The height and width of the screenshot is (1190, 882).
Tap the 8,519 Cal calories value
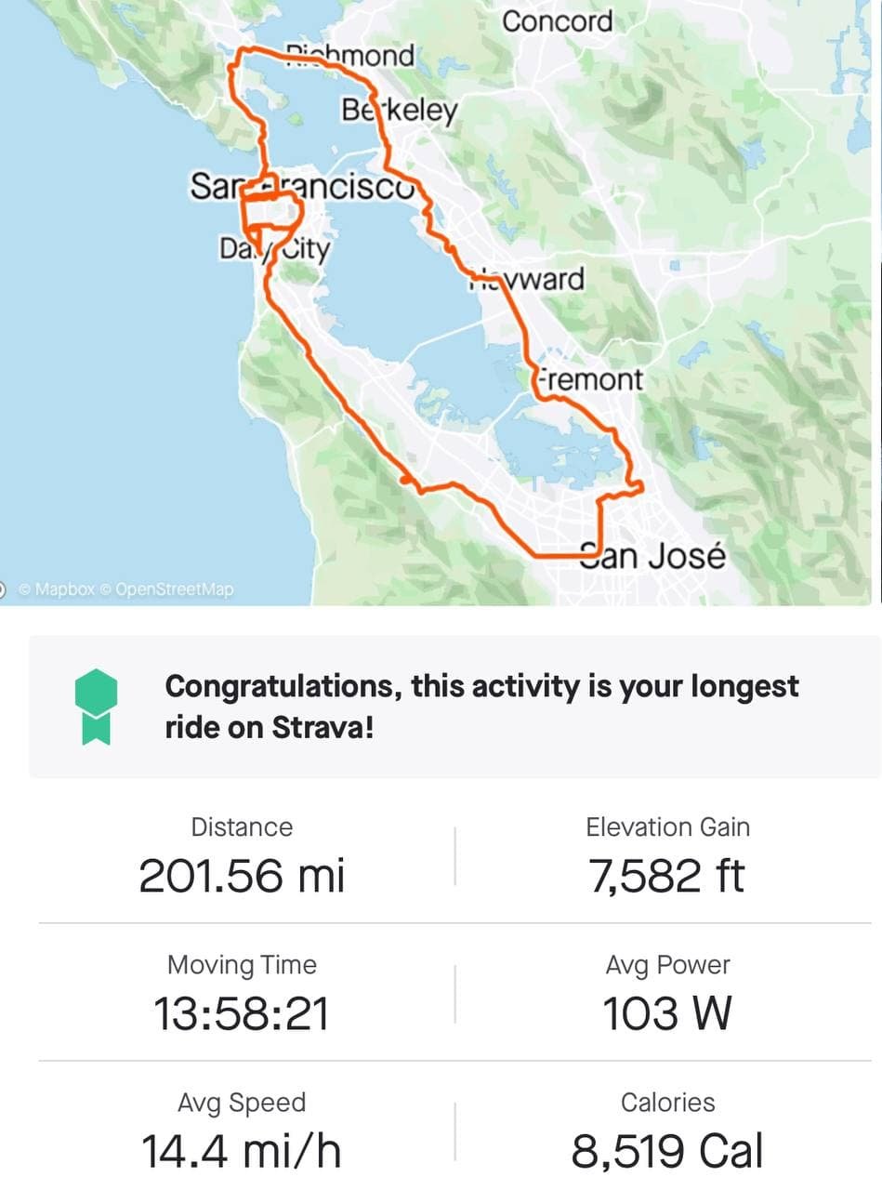point(667,1150)
